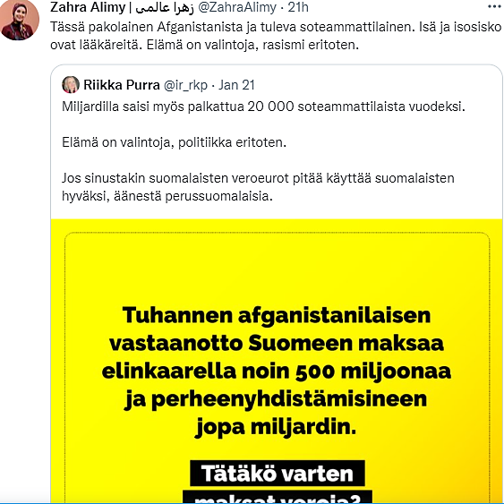
Task: Click the black 'Tätäkö varten' banner
Action: pyautogui.click(x=278, y=474)
